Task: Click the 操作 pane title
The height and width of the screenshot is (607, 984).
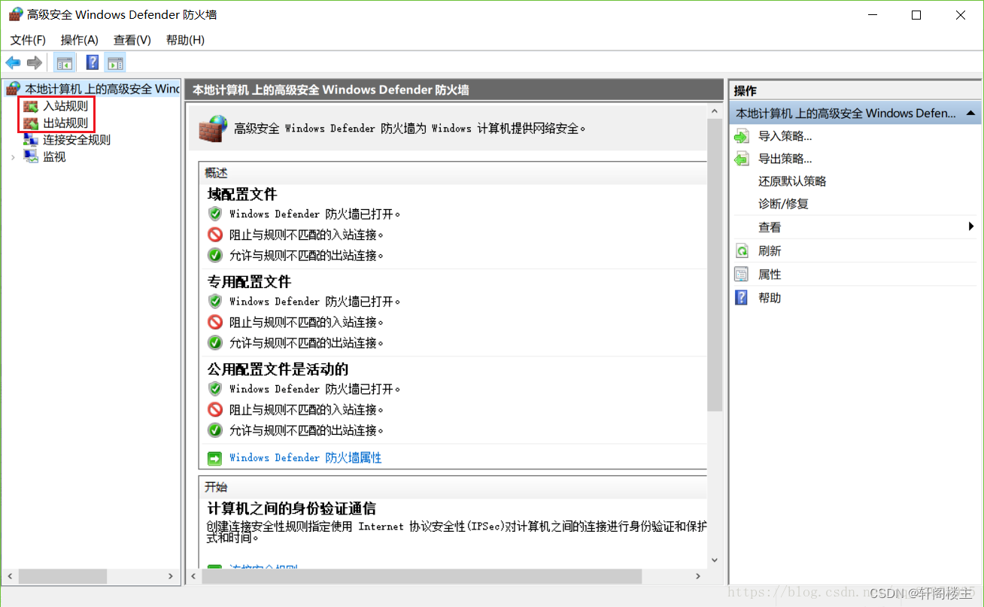Action: 746,90
